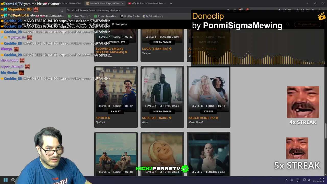The image size is (327, 184).
Task: Click 'LENGTH: 02:25' on Sois Pas Timide card
Action: click(169, 106)
